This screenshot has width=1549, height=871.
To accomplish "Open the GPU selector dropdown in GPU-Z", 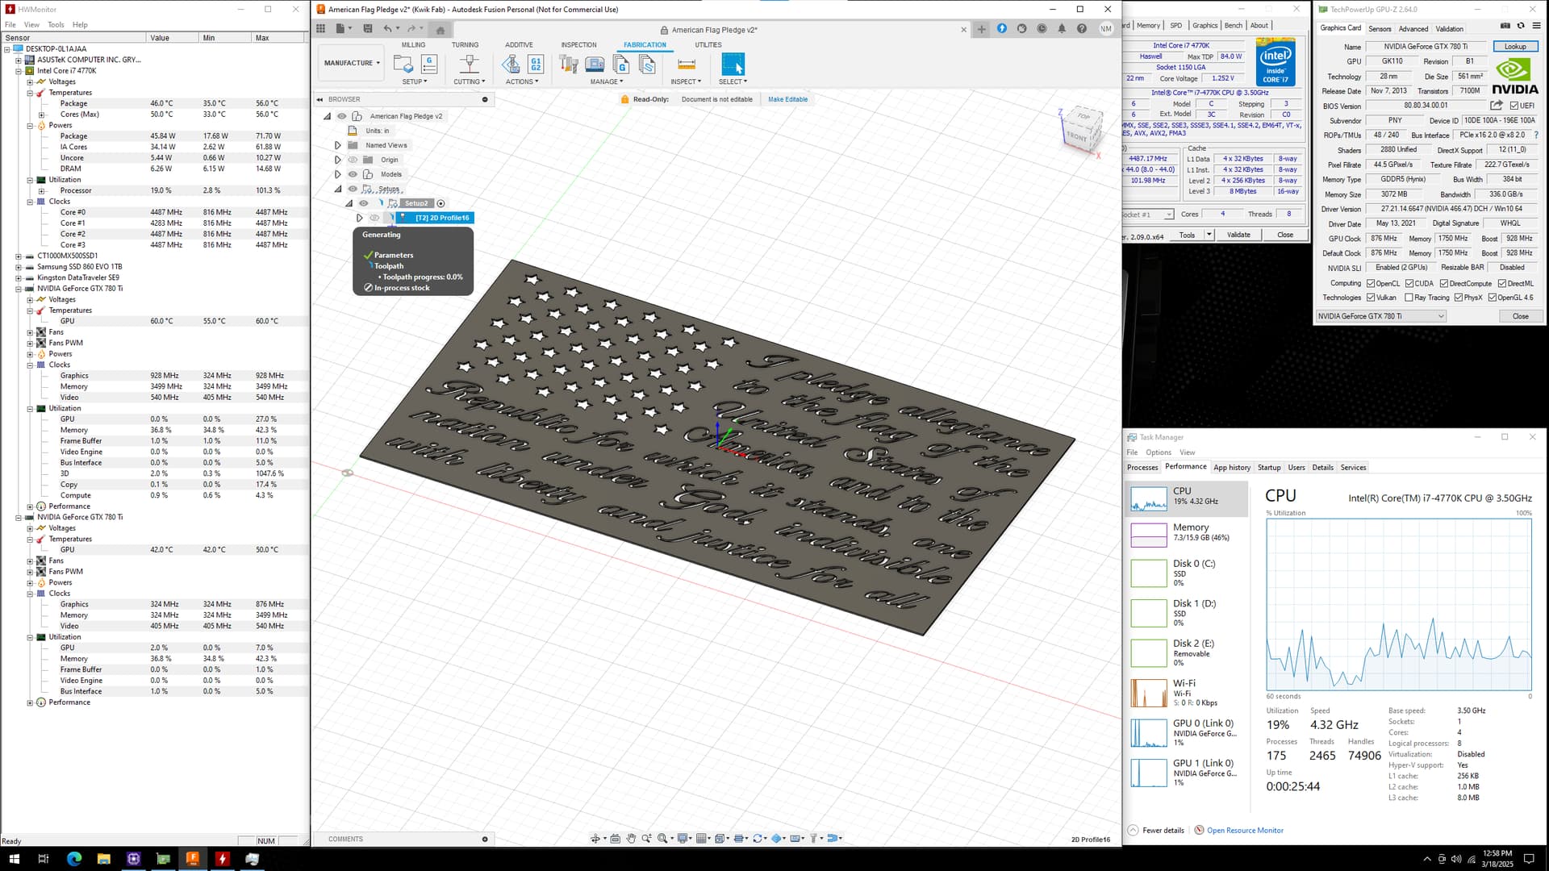I will point(1380,316).
